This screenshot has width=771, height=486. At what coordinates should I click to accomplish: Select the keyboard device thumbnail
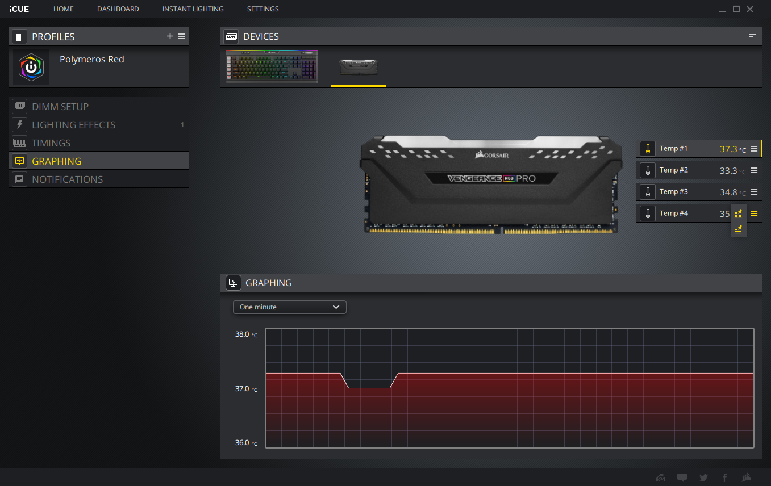click(x=272, y=67)
